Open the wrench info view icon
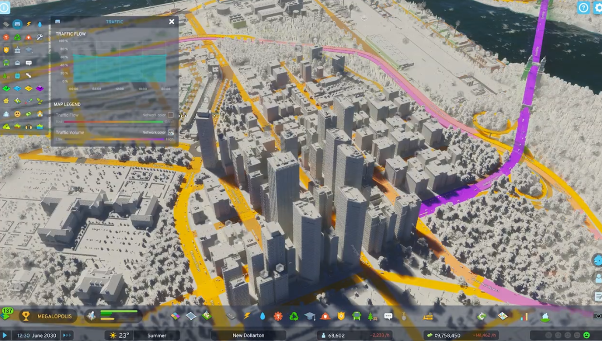The height and width of the screenshot is (341, 602). [x=40, y=37]
